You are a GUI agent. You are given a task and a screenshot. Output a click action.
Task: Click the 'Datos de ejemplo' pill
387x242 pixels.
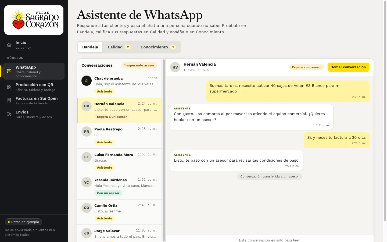[x=23, y=222]
